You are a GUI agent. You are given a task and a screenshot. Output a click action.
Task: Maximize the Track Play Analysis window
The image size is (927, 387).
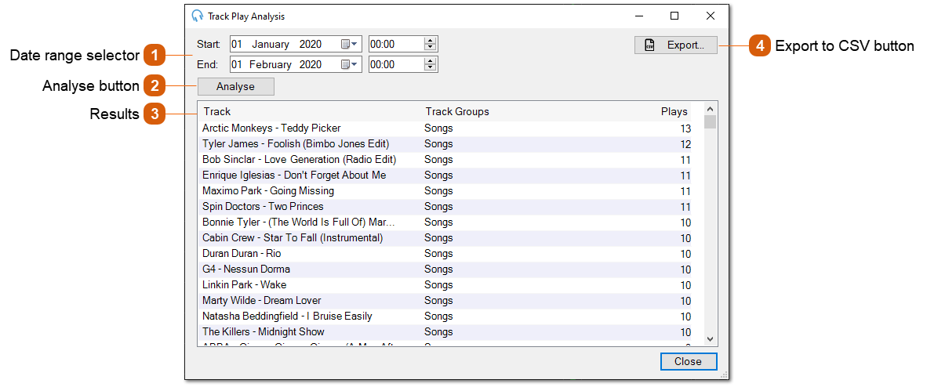coord(674,16)
